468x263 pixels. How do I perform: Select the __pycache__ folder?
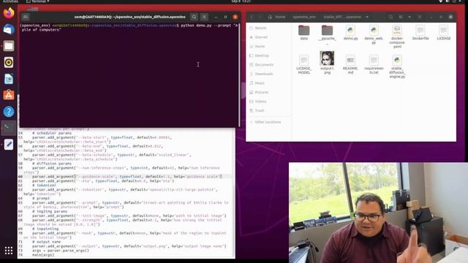pyautogui.click(x=327, y=35)
